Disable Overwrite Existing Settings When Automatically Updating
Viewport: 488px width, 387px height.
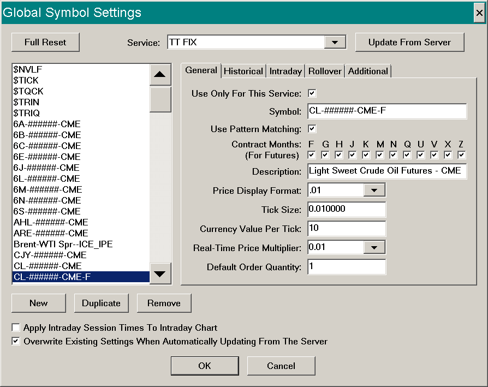(16, 341)
